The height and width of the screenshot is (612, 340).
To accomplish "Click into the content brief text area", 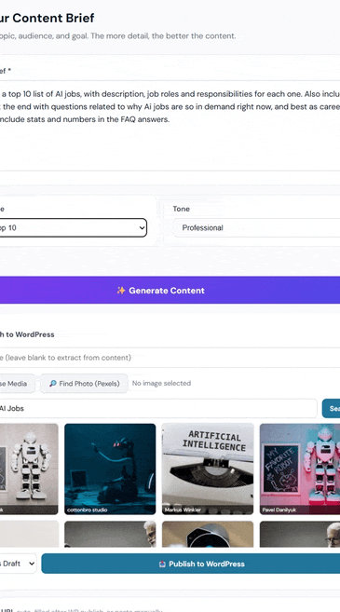I will [170, 125].
